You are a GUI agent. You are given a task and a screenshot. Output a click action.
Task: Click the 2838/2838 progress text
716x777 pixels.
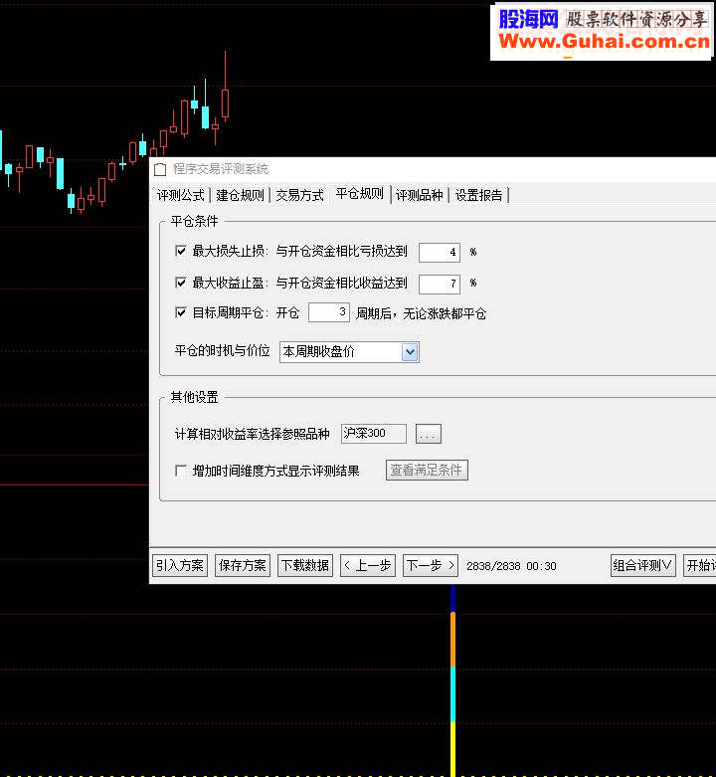point(493,566)
